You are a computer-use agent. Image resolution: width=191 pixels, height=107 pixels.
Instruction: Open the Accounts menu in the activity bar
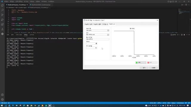coord(2,95)
